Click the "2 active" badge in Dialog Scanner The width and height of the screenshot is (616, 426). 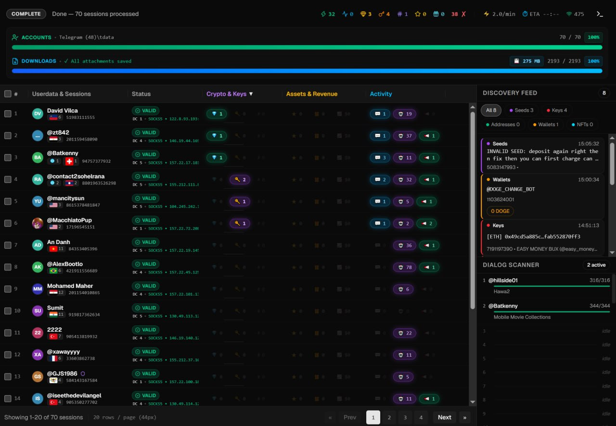tap(596, 265)
